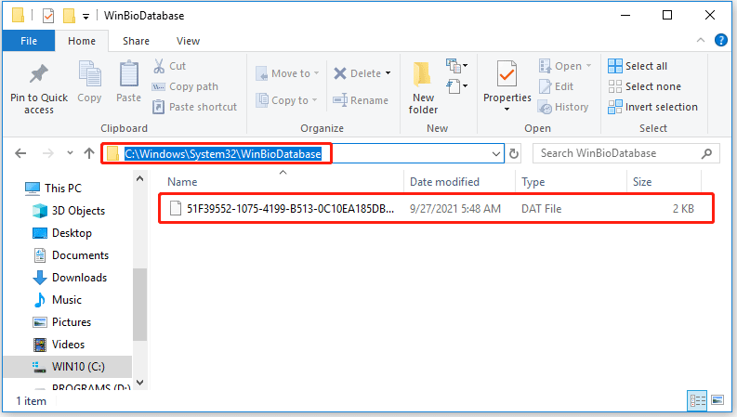Viewport: 737px width, 417px height.
Task: Click the Properties checkmark icon
Action: [507, 74]
